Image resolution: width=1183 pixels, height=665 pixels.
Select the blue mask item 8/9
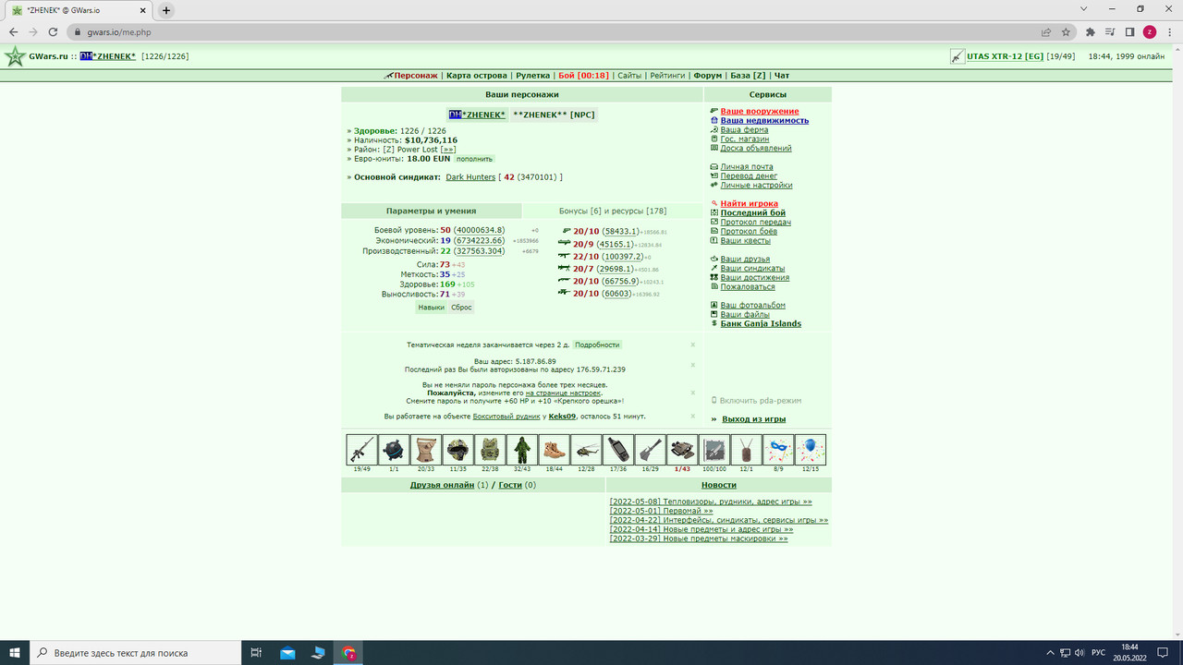(778, 450)
